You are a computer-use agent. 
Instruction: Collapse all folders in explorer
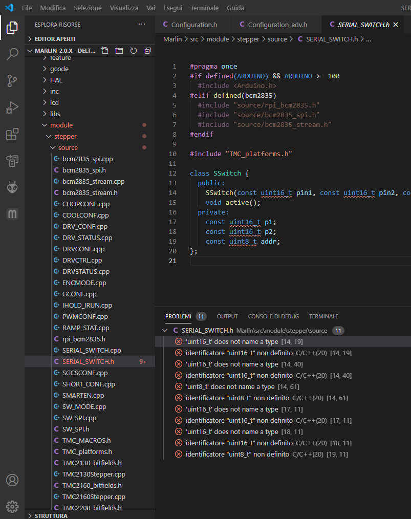tap(148, 51)
